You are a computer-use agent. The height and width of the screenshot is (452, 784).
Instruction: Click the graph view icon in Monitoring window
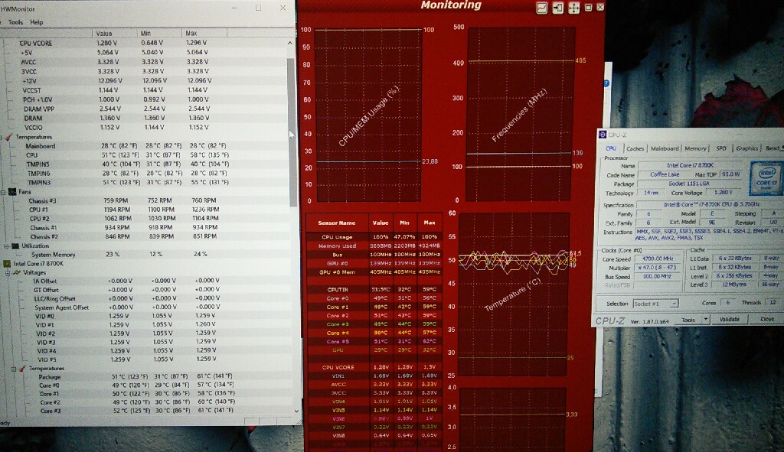pos(541,8)
